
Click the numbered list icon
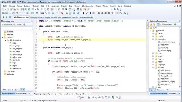point(24,13)
